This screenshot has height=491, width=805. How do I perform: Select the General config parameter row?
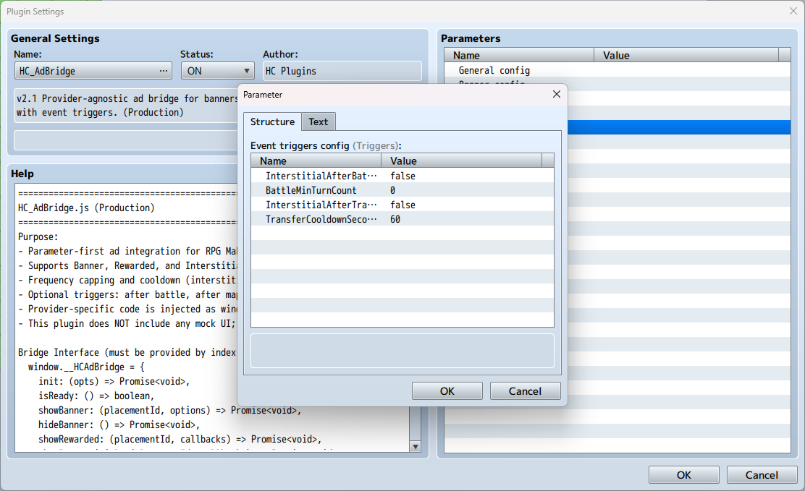coord(618,70)
